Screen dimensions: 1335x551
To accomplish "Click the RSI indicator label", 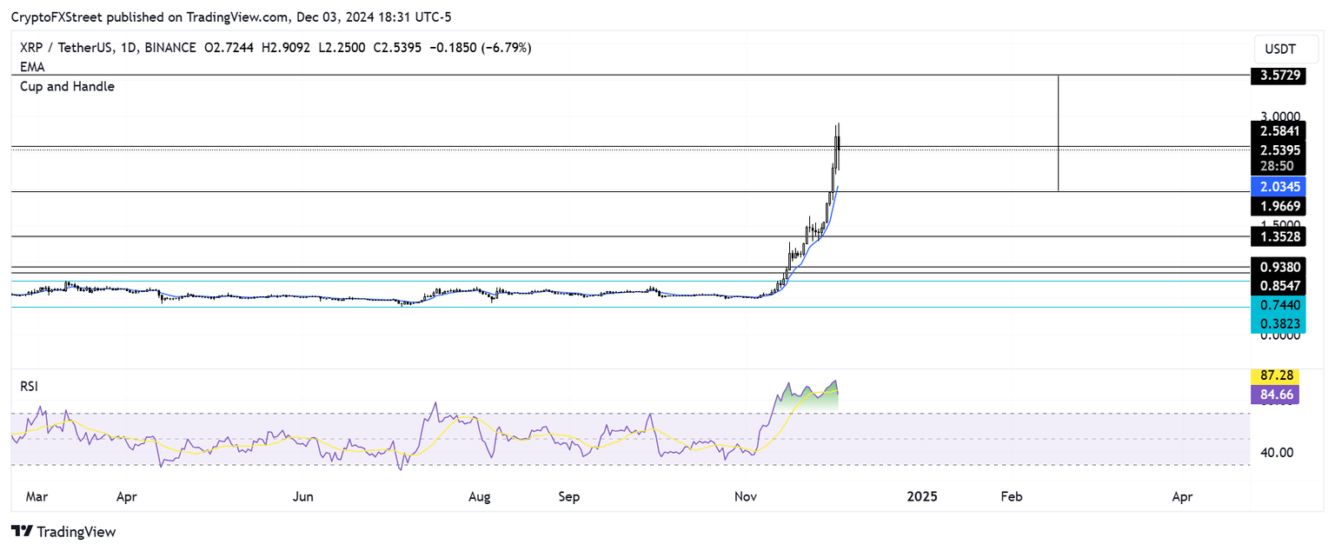I will coord(29,386).
